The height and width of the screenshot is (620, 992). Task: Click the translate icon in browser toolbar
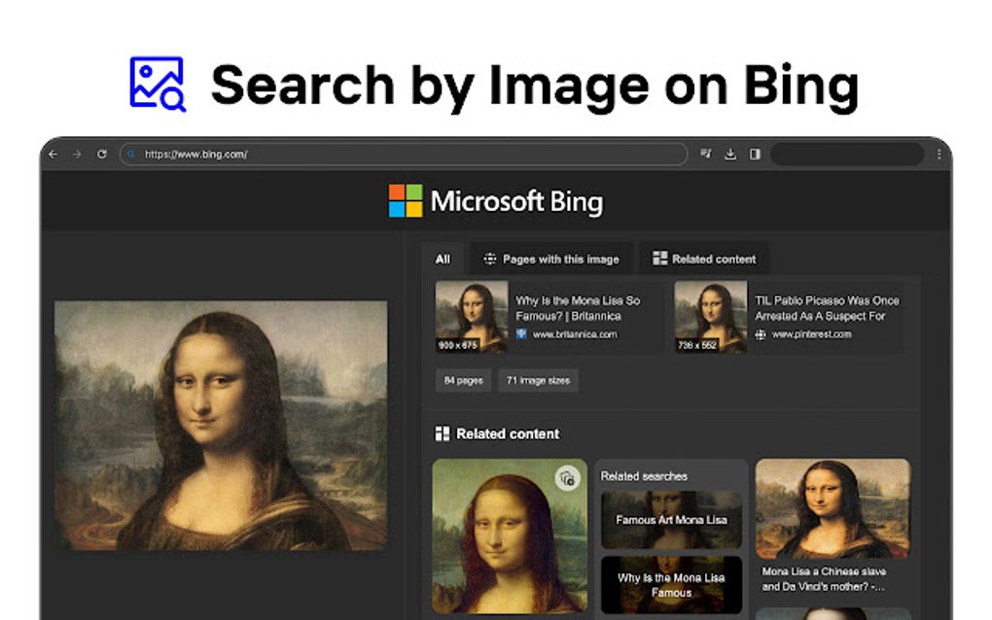coord(706,154)
